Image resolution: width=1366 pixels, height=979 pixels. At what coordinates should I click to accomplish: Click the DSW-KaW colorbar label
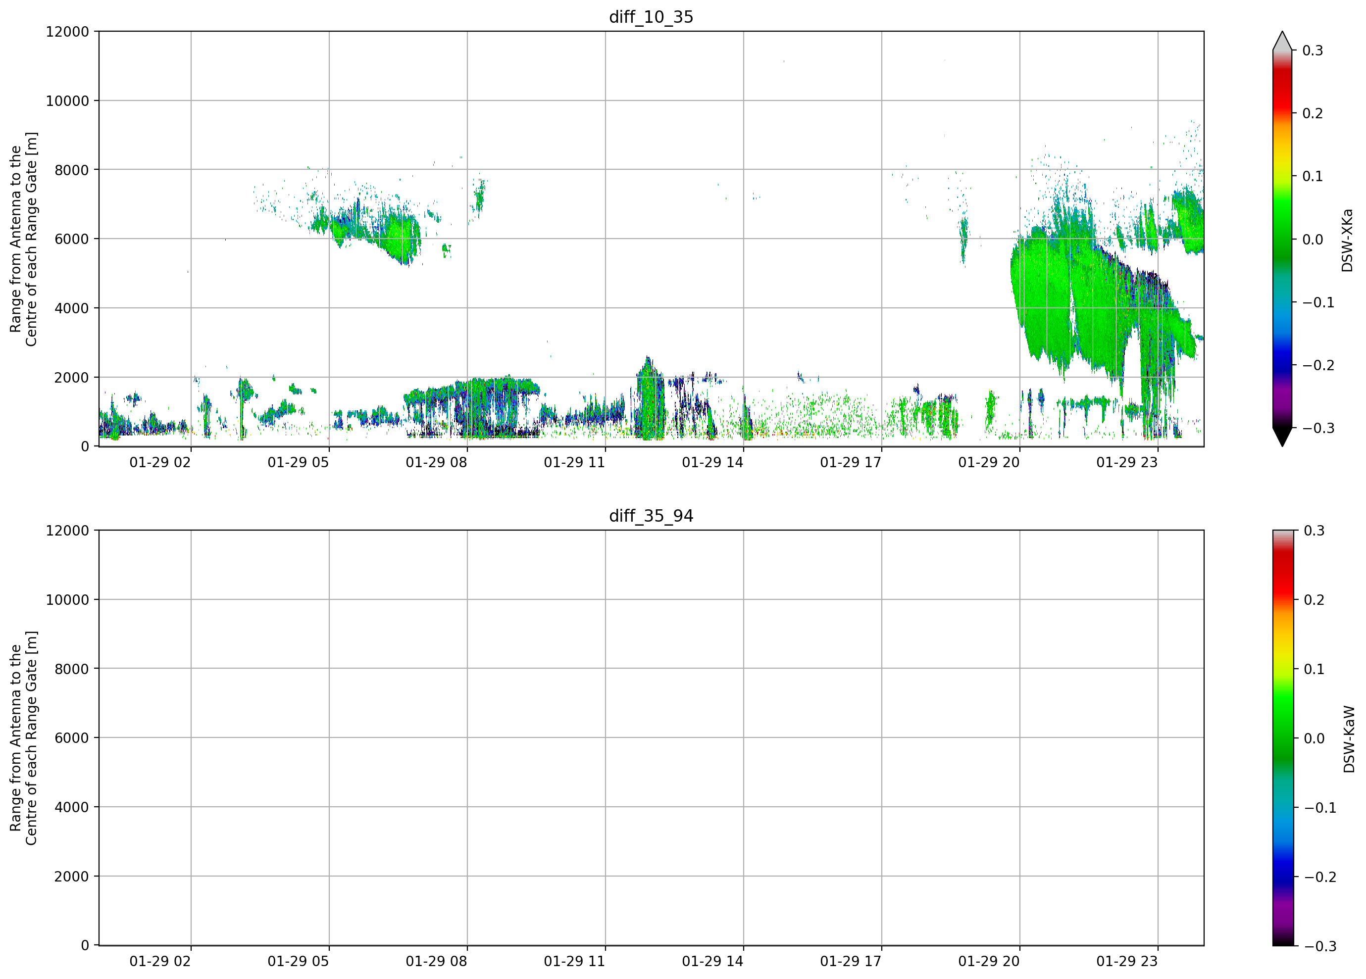(x=1349, y=739)
